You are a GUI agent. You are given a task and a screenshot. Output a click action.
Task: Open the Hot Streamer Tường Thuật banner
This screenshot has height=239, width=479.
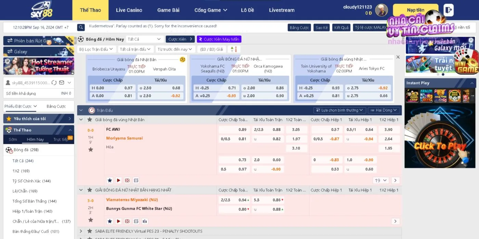tap(38, 66)
